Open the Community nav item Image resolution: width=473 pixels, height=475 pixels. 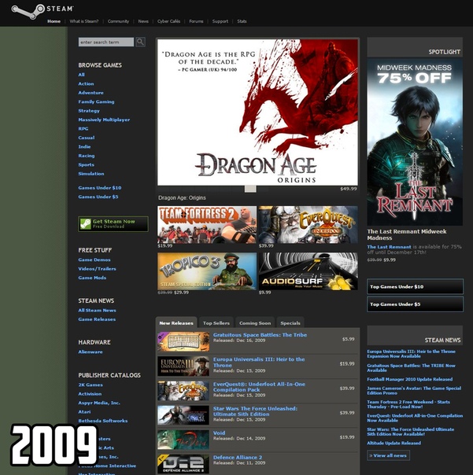coord(118,21)
